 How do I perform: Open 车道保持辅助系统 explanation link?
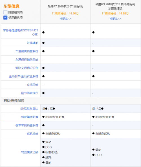click(27, 60)
